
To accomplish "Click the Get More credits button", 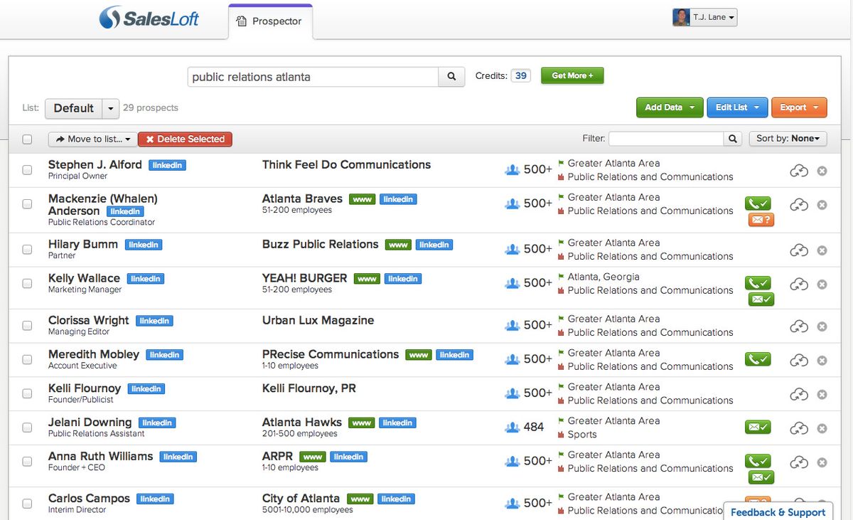I will click(x=572, y=75).
